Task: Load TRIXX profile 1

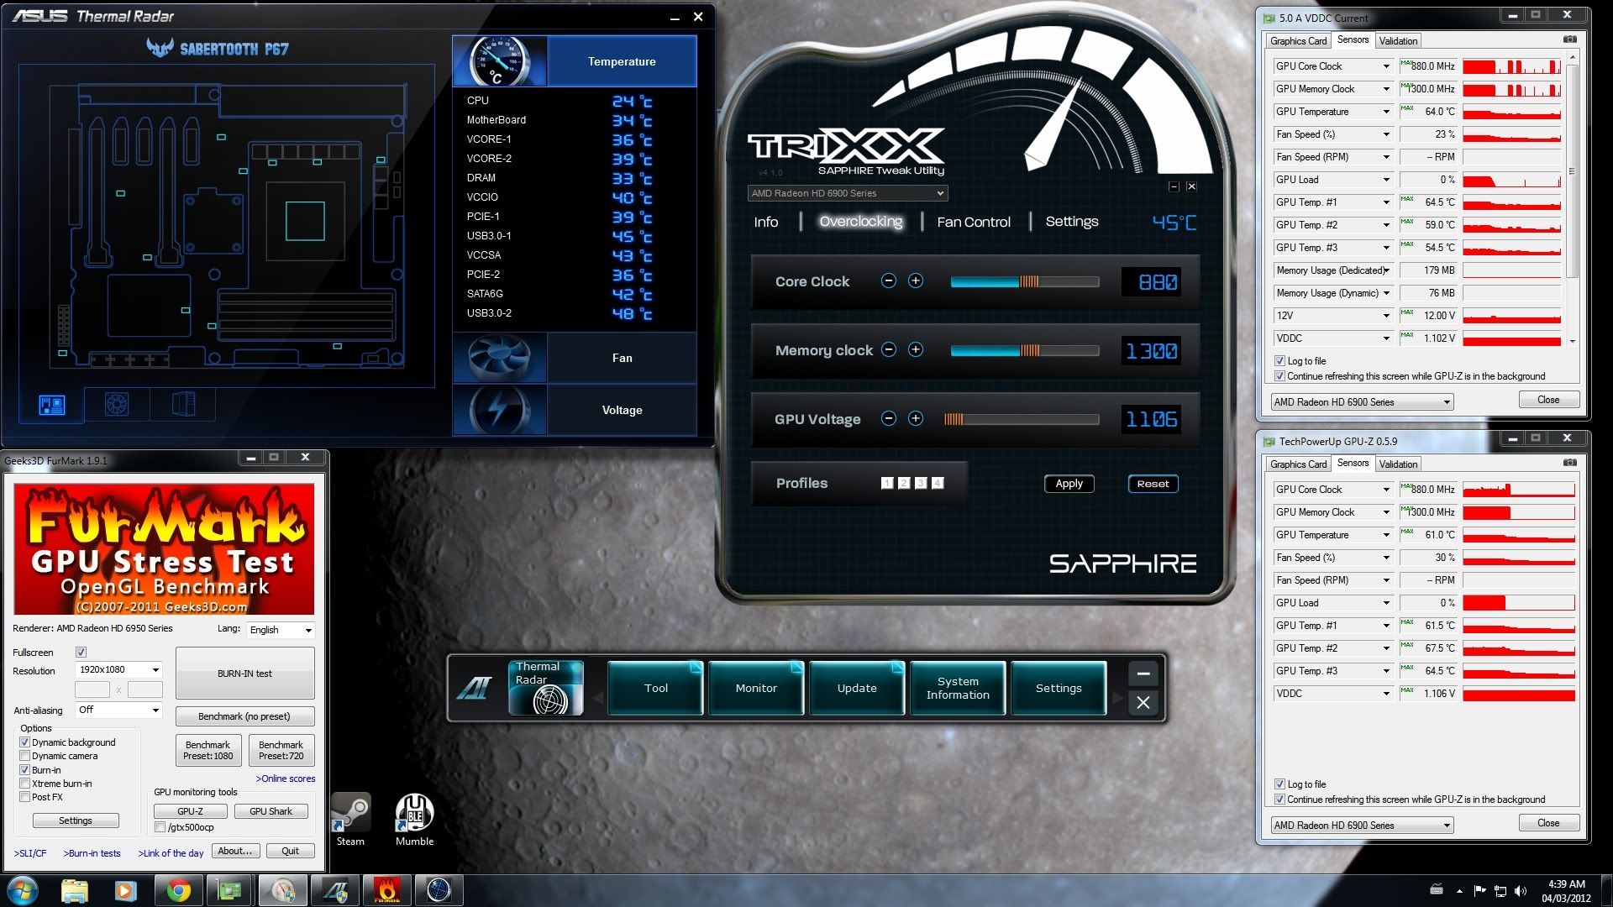Action: coord(887,483)
